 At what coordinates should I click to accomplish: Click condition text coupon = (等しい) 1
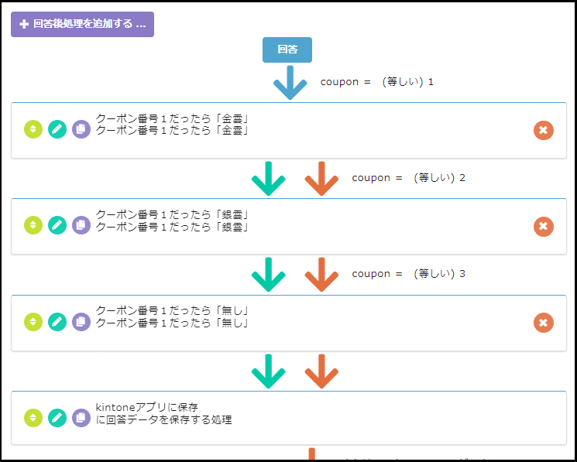377,82
